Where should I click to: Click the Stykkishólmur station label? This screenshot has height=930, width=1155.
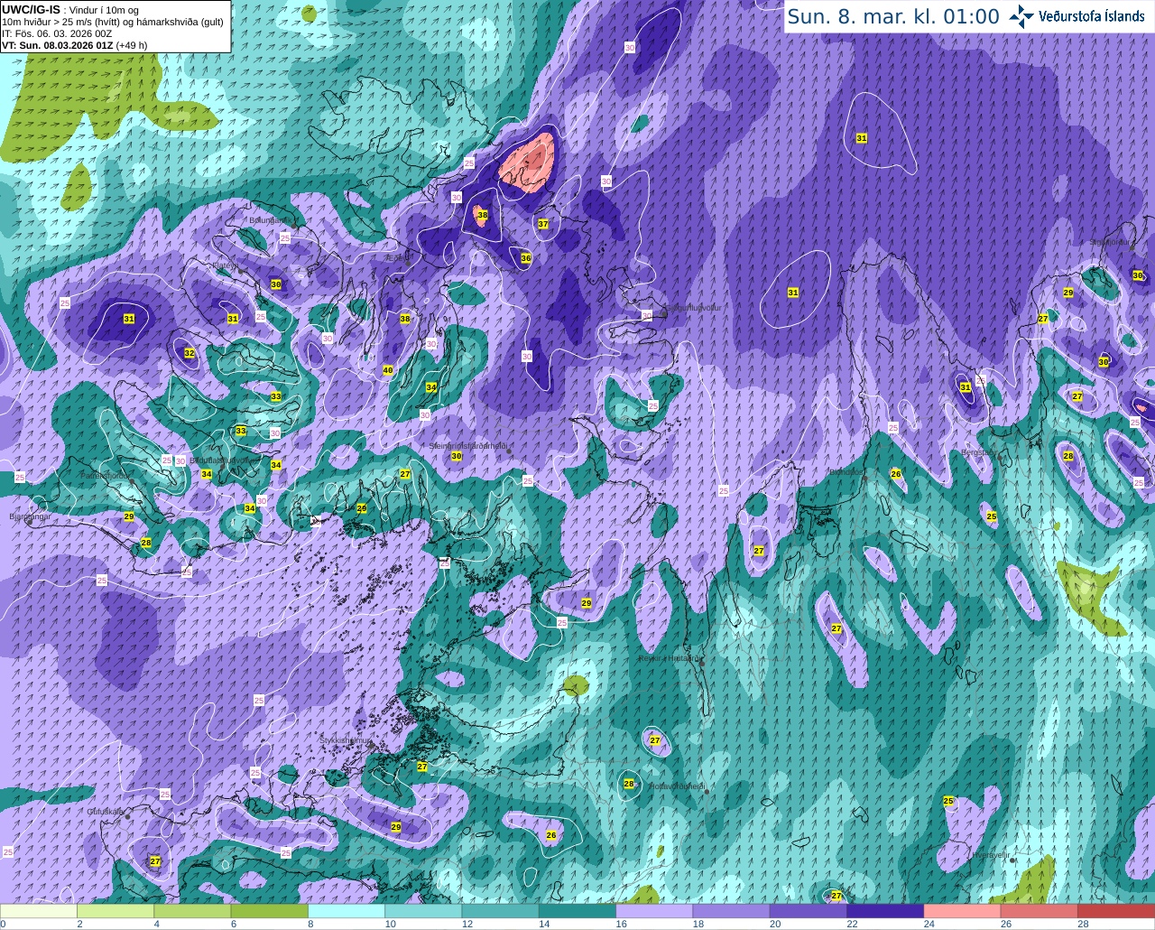[x=346, y=739]
